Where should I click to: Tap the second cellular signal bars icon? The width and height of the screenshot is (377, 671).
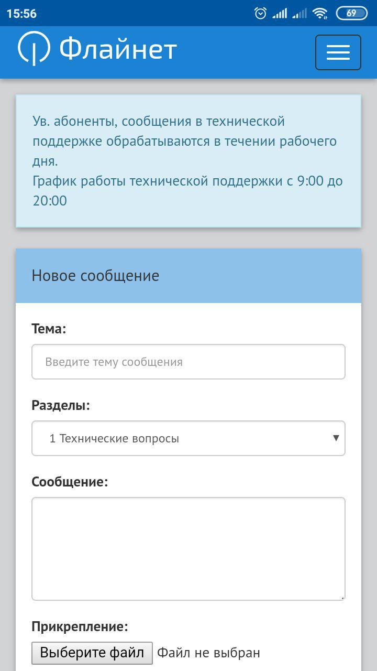300,14
